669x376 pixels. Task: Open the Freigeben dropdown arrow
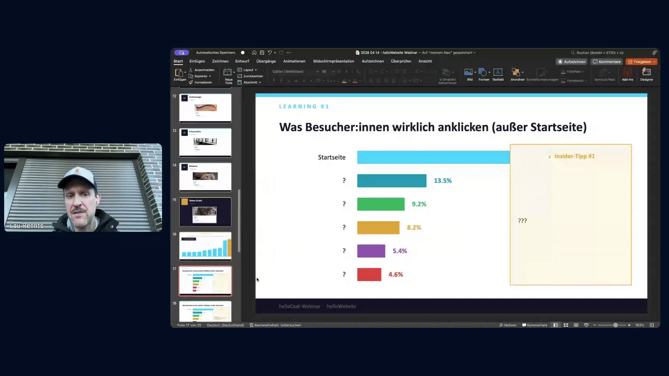point(654,62)
